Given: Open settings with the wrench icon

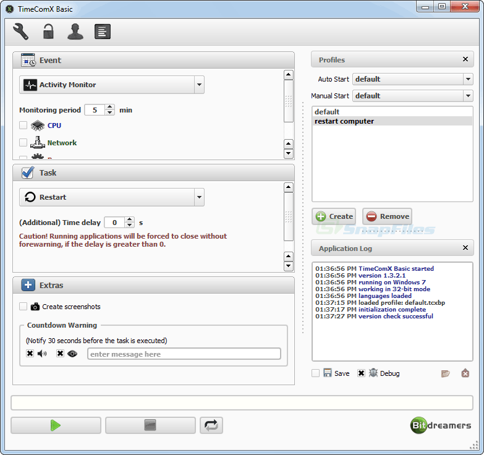Looking at the screenshot, I should [x=20, y=32].
